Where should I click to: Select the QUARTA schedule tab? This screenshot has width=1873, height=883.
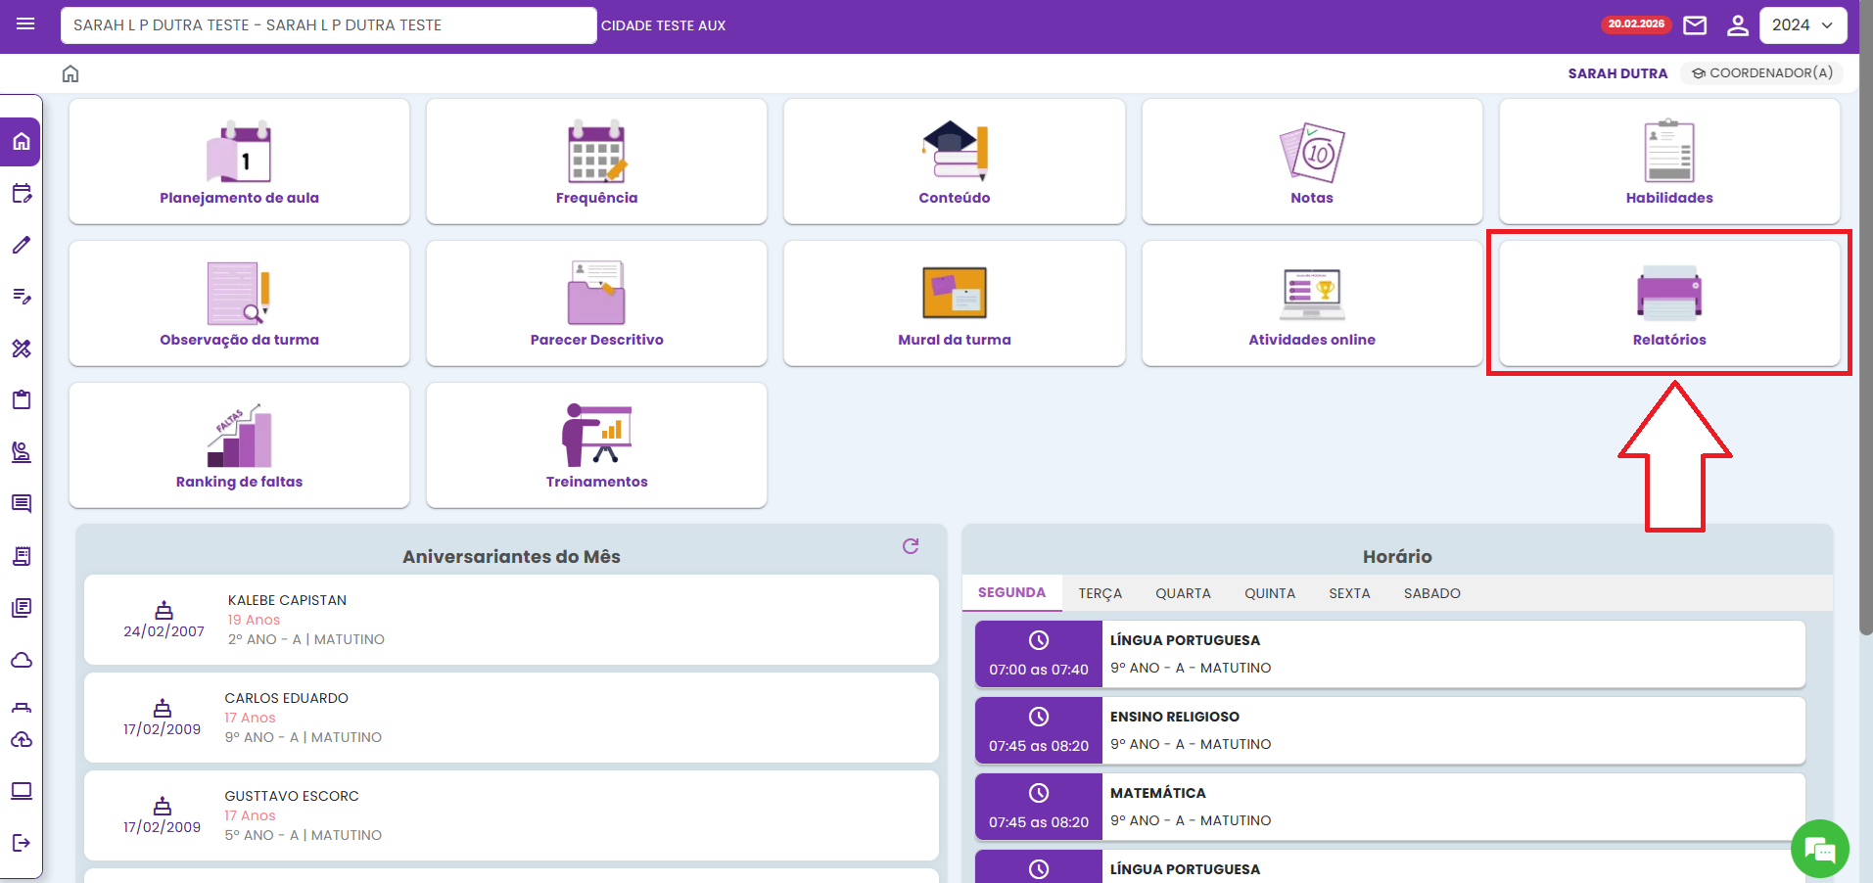pyautogui.click(x=1183, y=593)
